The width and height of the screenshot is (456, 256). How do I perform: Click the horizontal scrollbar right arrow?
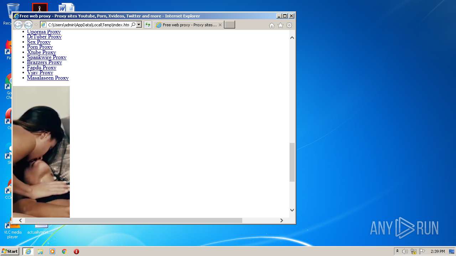281,220
